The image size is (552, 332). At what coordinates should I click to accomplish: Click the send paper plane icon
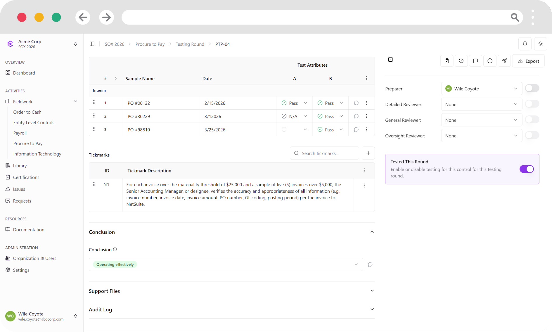(x=504, y=61)
